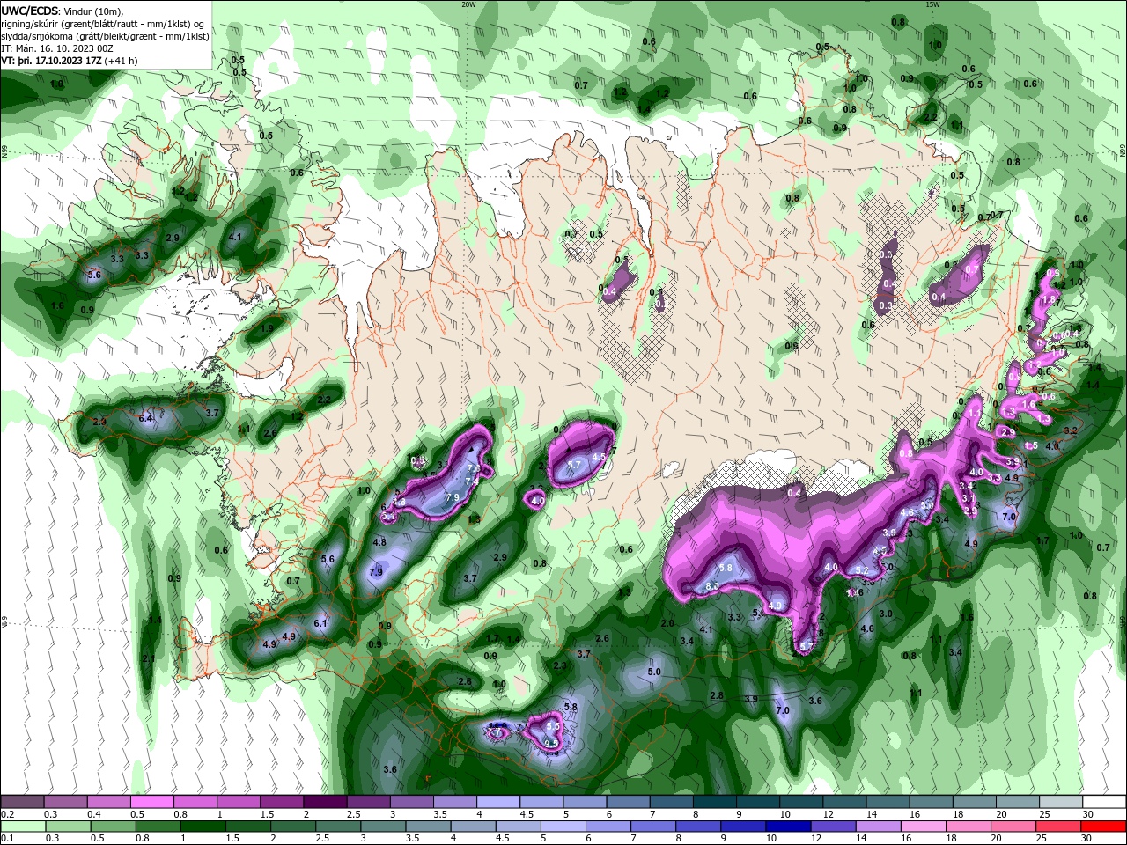The height and width of the screenshot is (845, 1127).
Task: Select the pale mint green swatch starting the rain legend
Action: pyautogui.click(x=23, y=827)
